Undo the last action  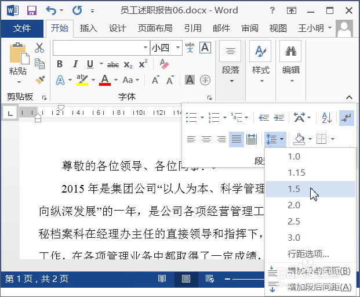pos(51,10)
